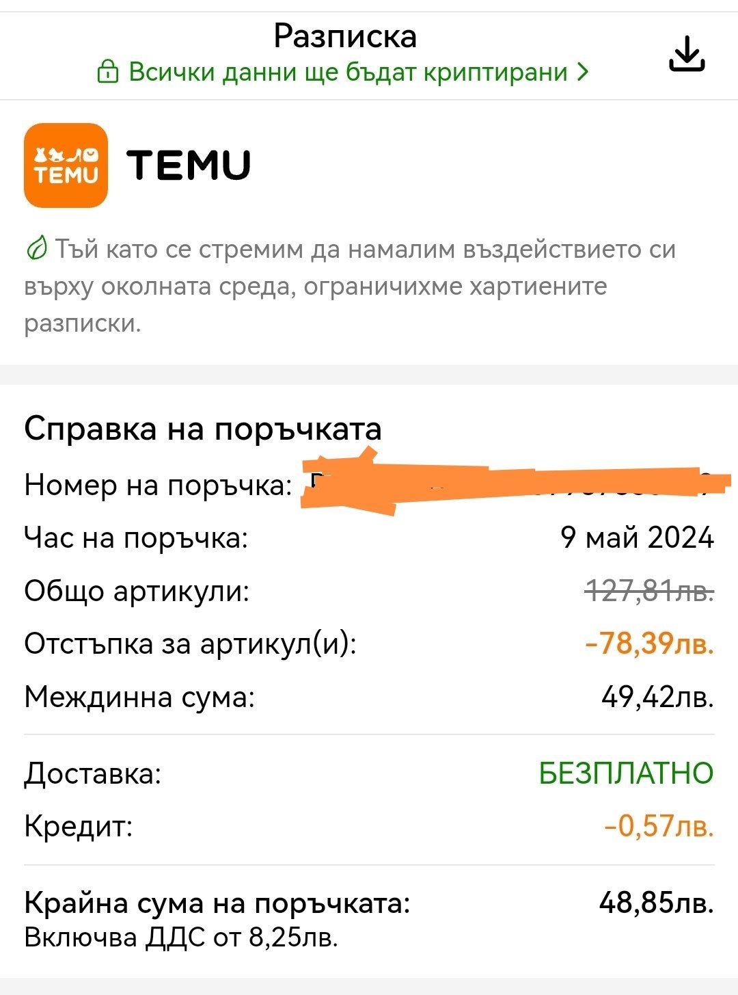Tap the item discount amount −78,39лв.
This screenshot has width=738, height=995.
[649, 644]
